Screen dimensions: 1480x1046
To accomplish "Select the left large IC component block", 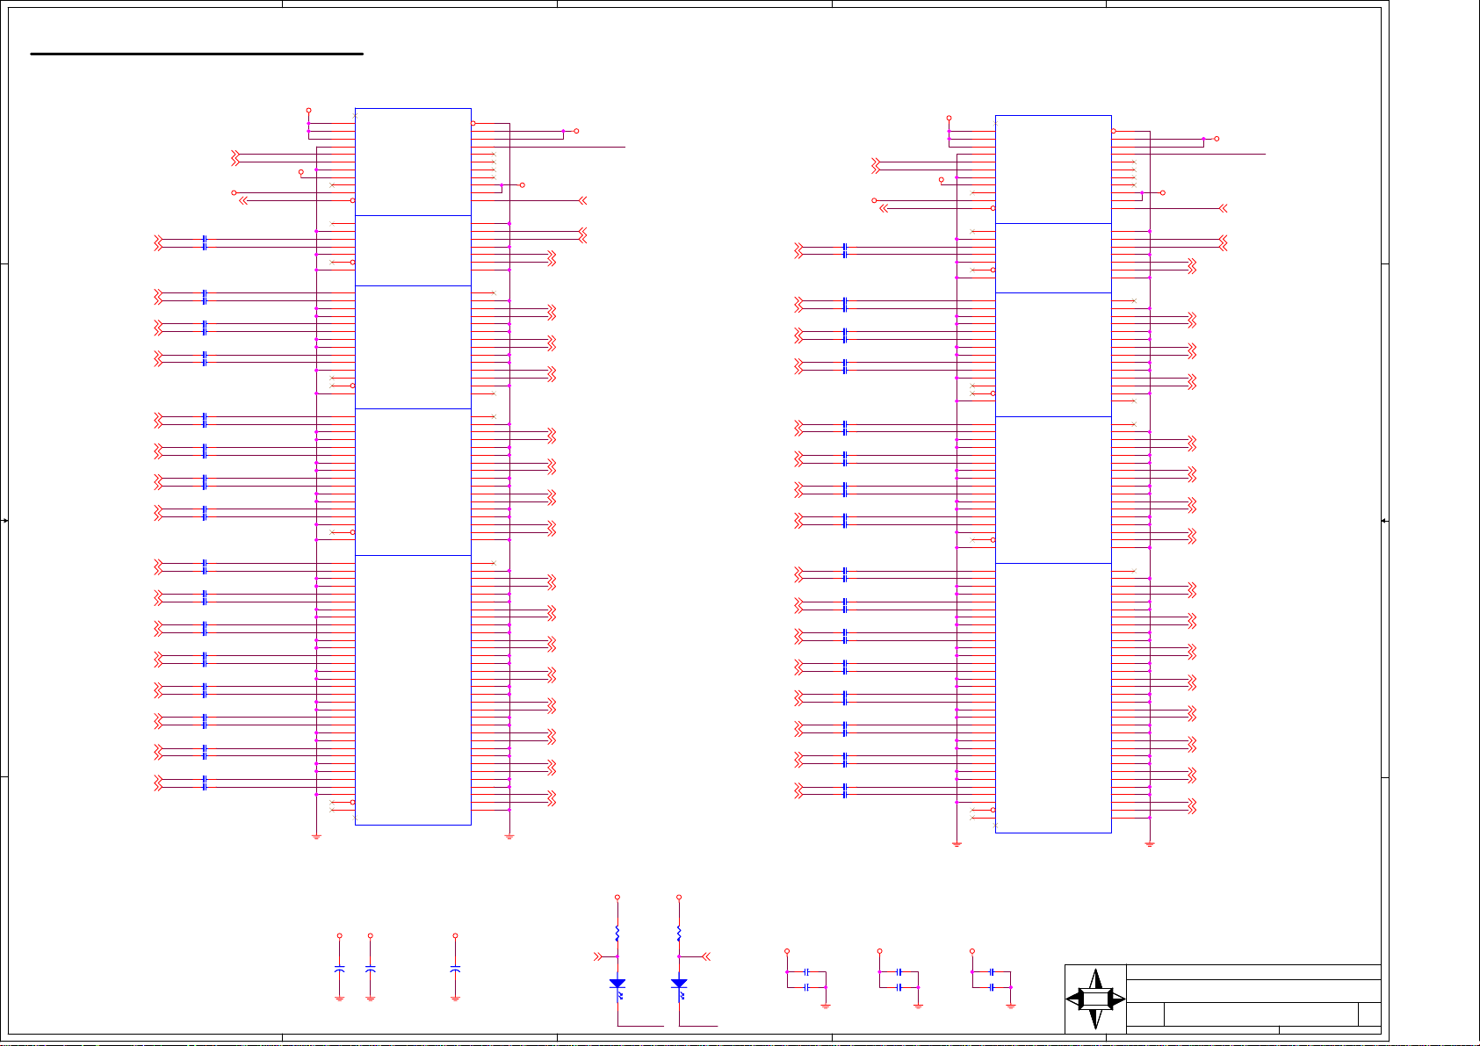I will (413, 466).
